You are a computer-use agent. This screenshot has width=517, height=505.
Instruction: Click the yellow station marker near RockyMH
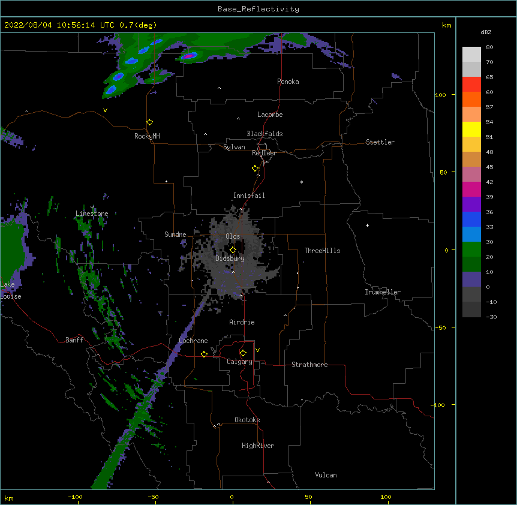click(149, 122)
